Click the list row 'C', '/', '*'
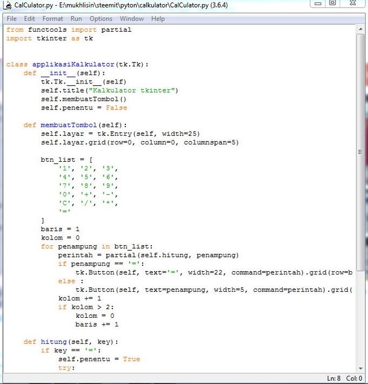 (x=89, y=203)
